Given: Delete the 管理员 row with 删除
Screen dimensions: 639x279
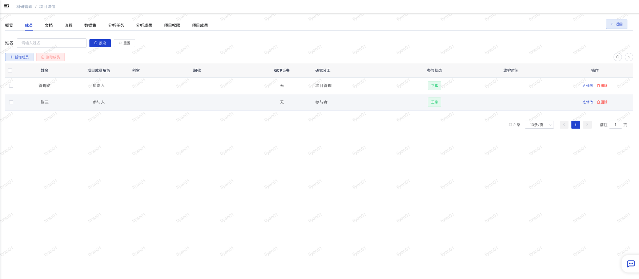Looking at the screenshot, I should pyautogui.click(x=602, y=86).
